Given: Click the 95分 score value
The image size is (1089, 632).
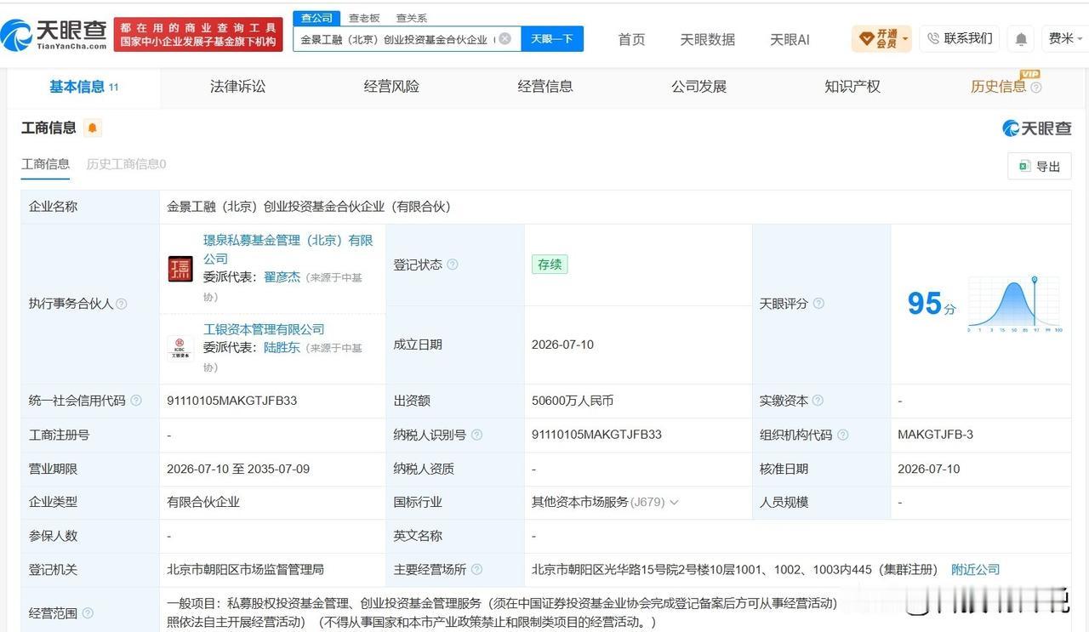Looking at the screenshot, I should coord(932,304).
